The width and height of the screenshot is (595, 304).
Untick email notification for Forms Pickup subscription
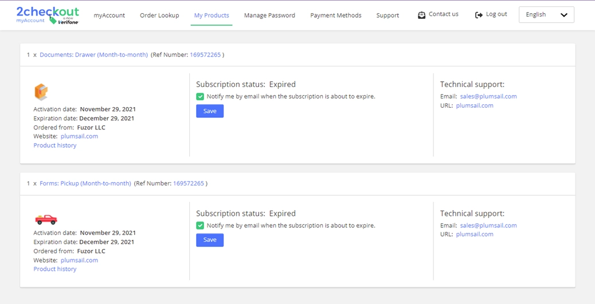tap(200, 226)
